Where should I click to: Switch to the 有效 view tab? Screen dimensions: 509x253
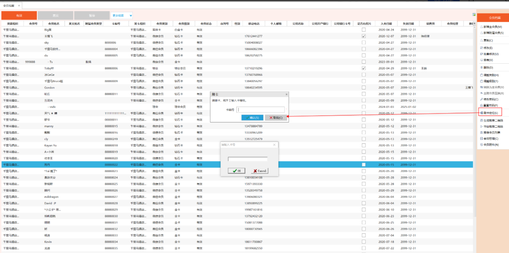tap(19, 16)
